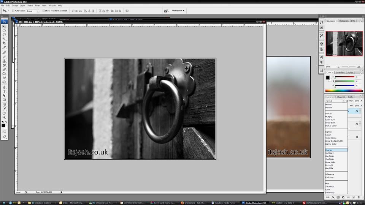The image size is (365, 205).
Task: Toggle Quick Mask mode
Action: 4,132
